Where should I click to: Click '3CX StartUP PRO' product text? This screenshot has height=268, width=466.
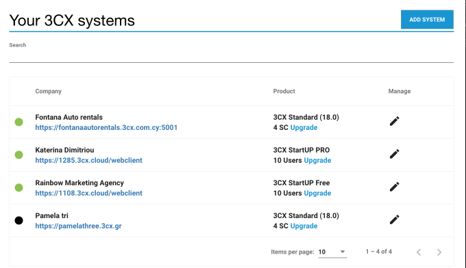click(302, 150)
